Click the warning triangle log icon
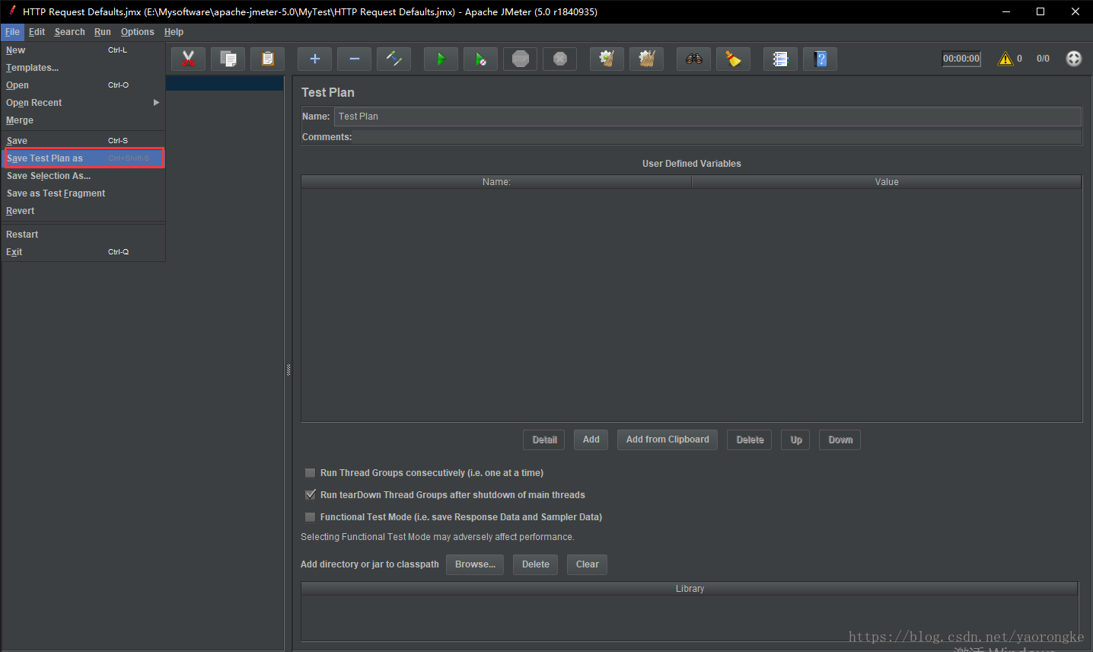 tap(1005, 59)
